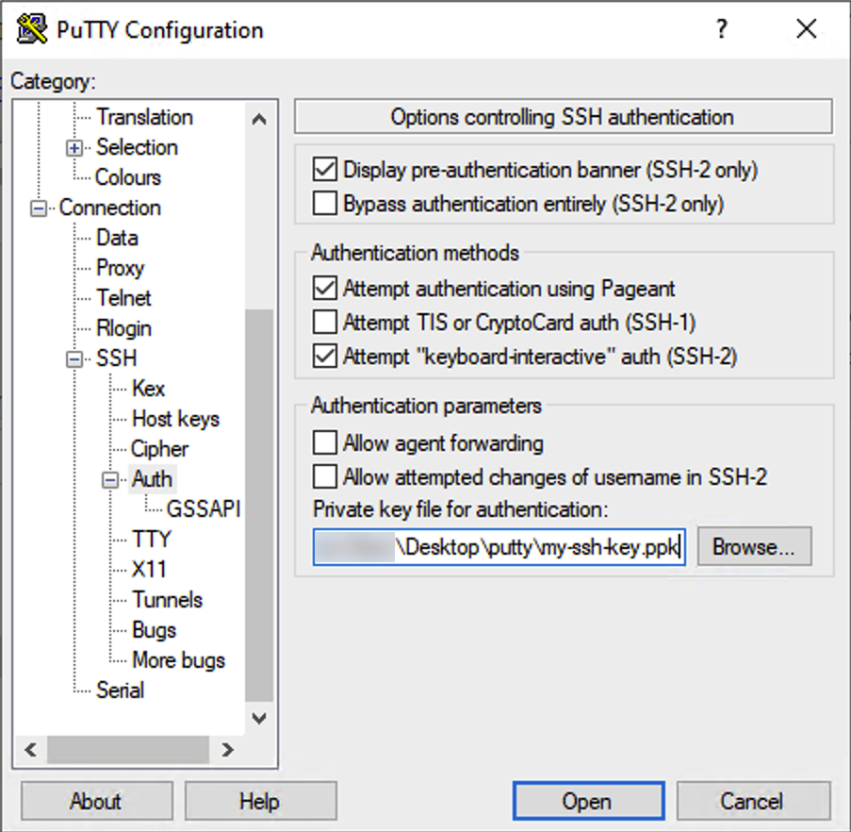Select Colours category item
Image resolution: width=851 pixels, height=832 pixels.
(128, 177)
